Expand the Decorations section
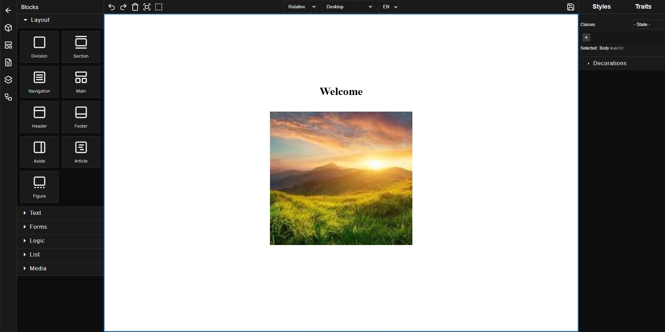 coord(609,63)
